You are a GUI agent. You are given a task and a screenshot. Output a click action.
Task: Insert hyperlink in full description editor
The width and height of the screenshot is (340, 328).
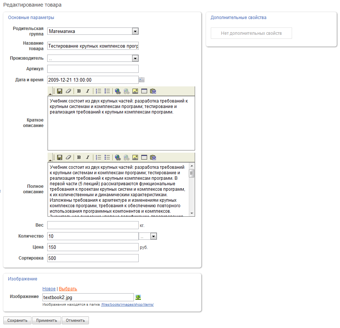pos(118,157)
